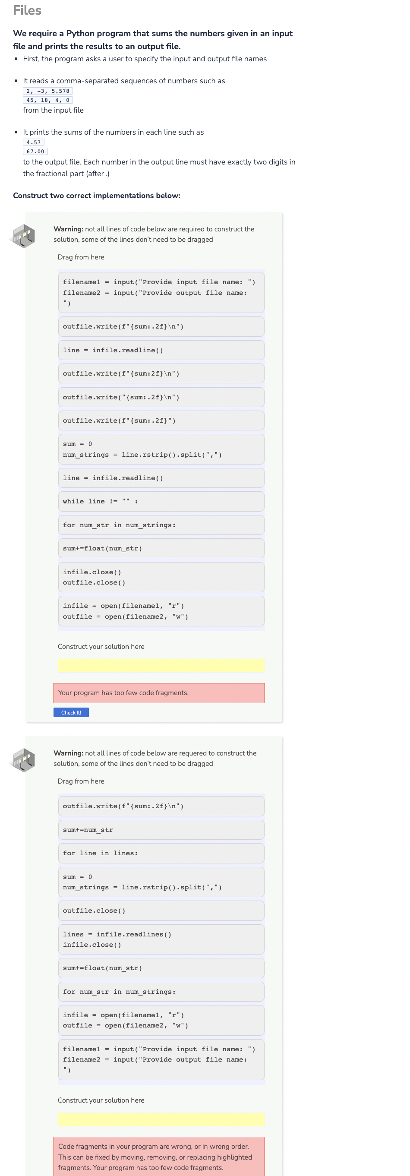410x1176 pixels.
Task: Select the sum+=num_str fragment
Action: (161, 831)
